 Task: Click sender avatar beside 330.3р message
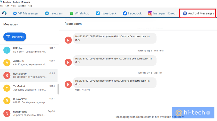pos(68,62)
